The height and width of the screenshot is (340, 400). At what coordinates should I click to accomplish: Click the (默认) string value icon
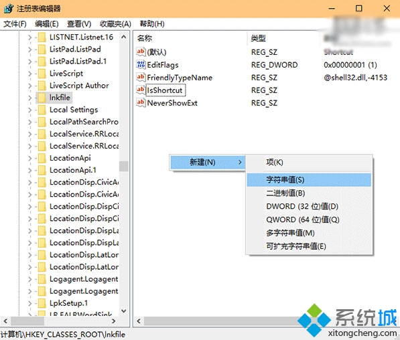pos(141,52)
